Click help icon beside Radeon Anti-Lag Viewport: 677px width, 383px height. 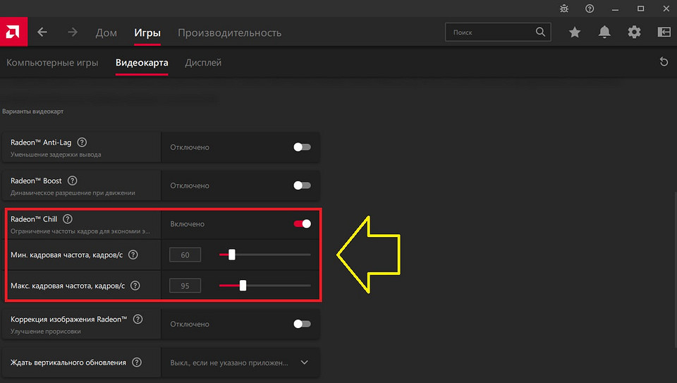point(83,142)
